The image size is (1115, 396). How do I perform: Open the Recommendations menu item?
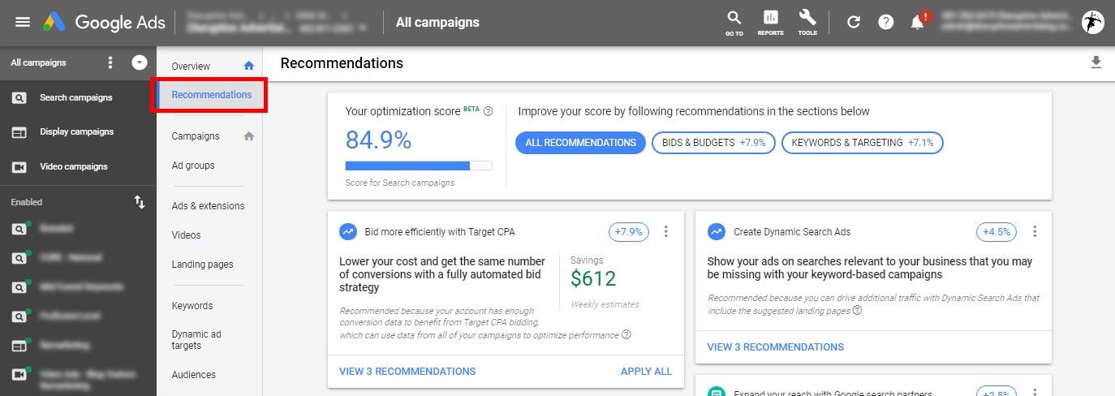pos(211,95)
